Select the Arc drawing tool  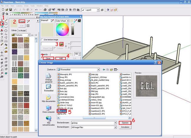coord(6,27)
